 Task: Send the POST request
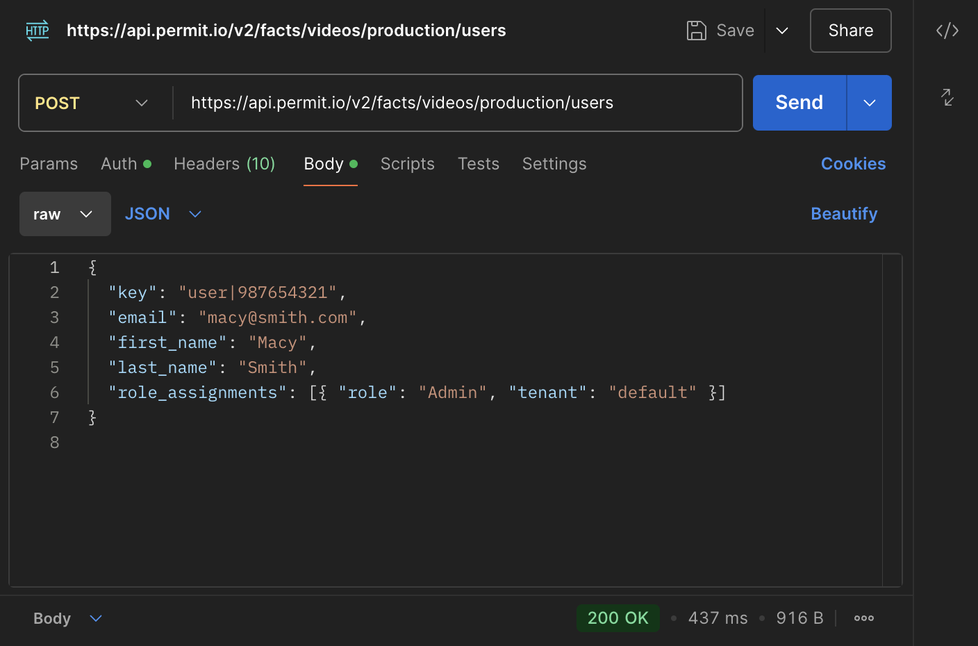(x=798, y=102)
